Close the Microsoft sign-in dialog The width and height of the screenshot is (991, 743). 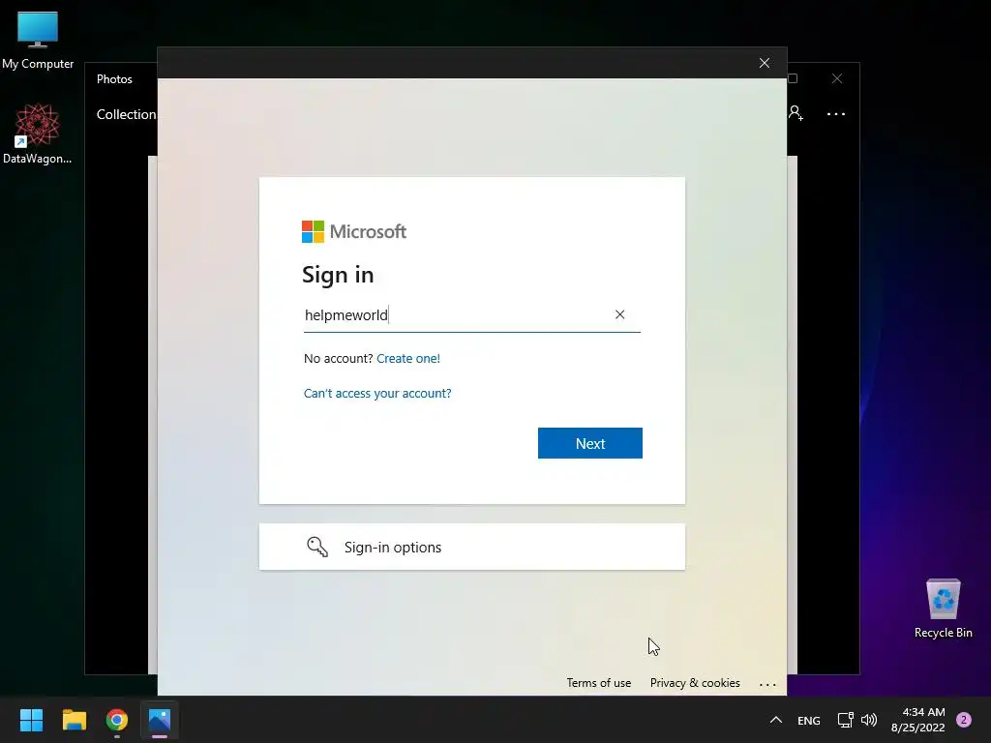765,63
